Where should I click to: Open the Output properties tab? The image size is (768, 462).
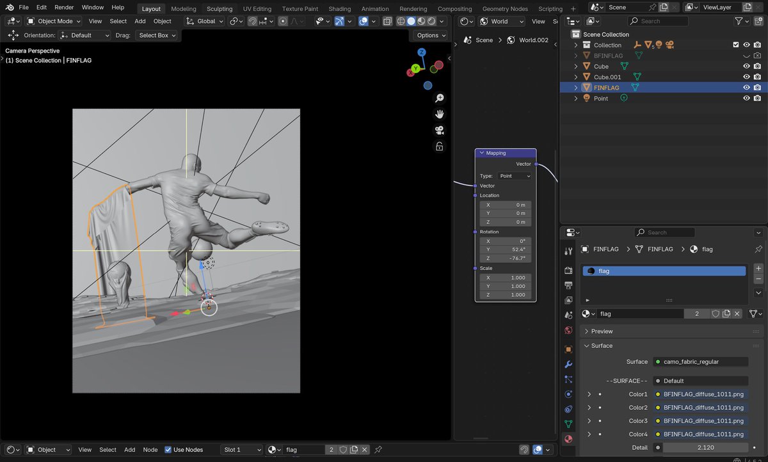pos(568,285)
